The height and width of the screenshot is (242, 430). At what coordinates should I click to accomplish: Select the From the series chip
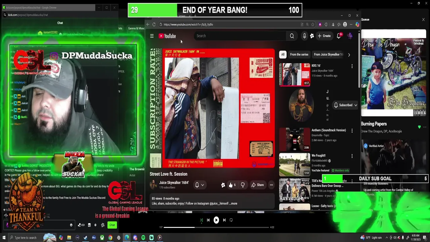click(x=299, y=54)
